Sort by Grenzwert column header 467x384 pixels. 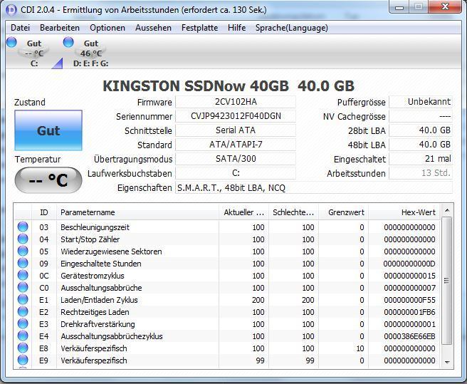pos(343,212)
